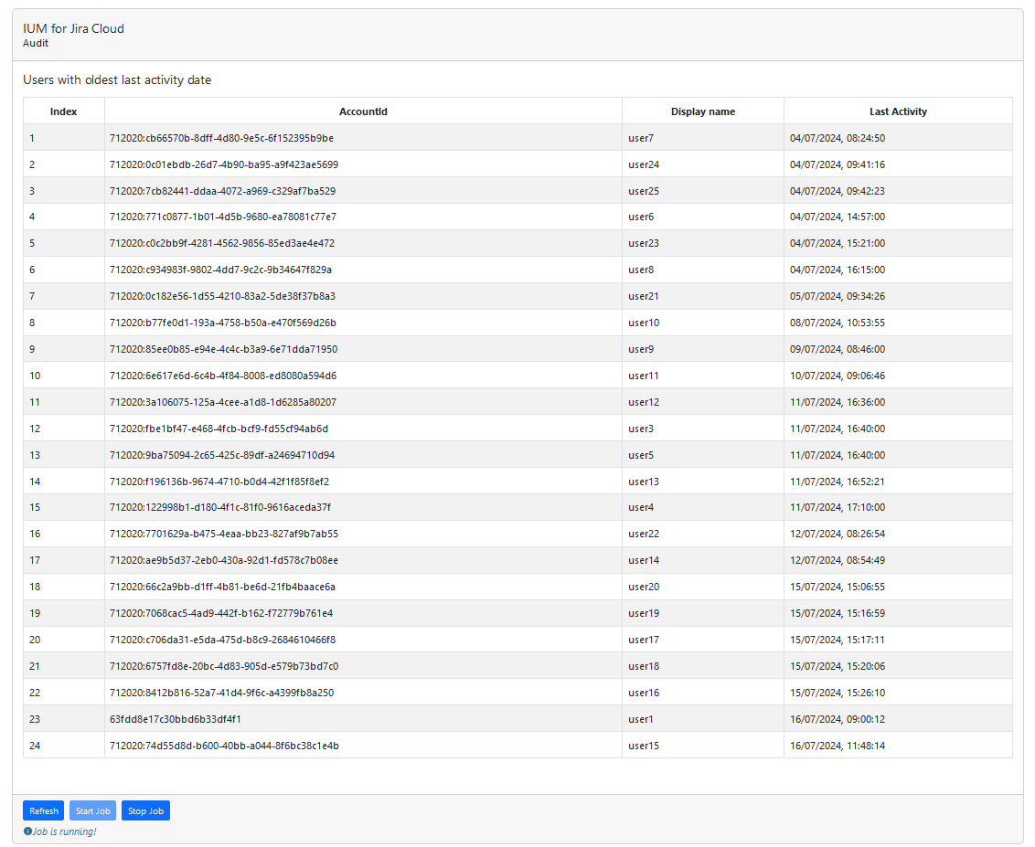Click the Display name column header
1035x847 pixels.
pos(702,111)
